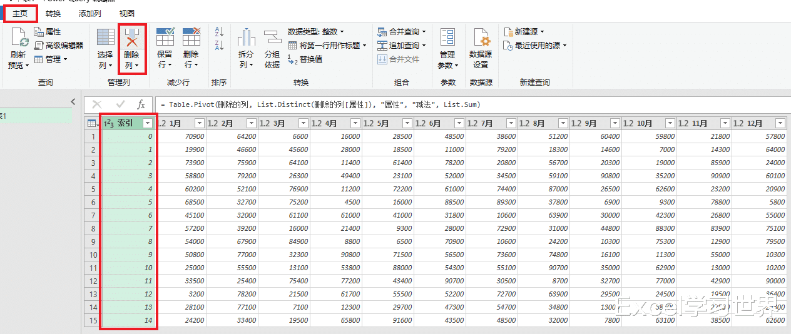Click the 拆分列 icon
Screen dimensions: 791x334
pos(246,38)
